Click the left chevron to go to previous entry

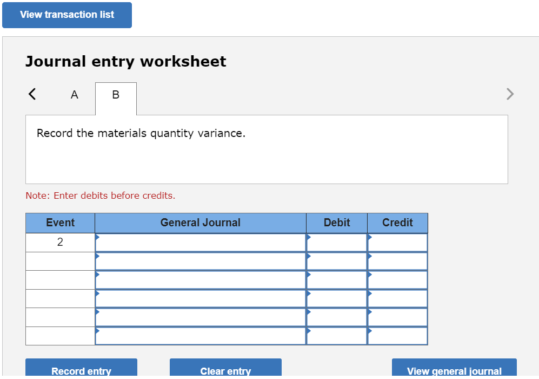pos(31,94)
